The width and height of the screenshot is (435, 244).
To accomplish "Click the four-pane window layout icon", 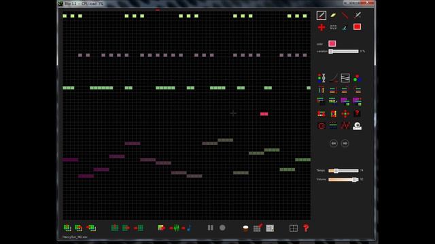I will (293, 228).
